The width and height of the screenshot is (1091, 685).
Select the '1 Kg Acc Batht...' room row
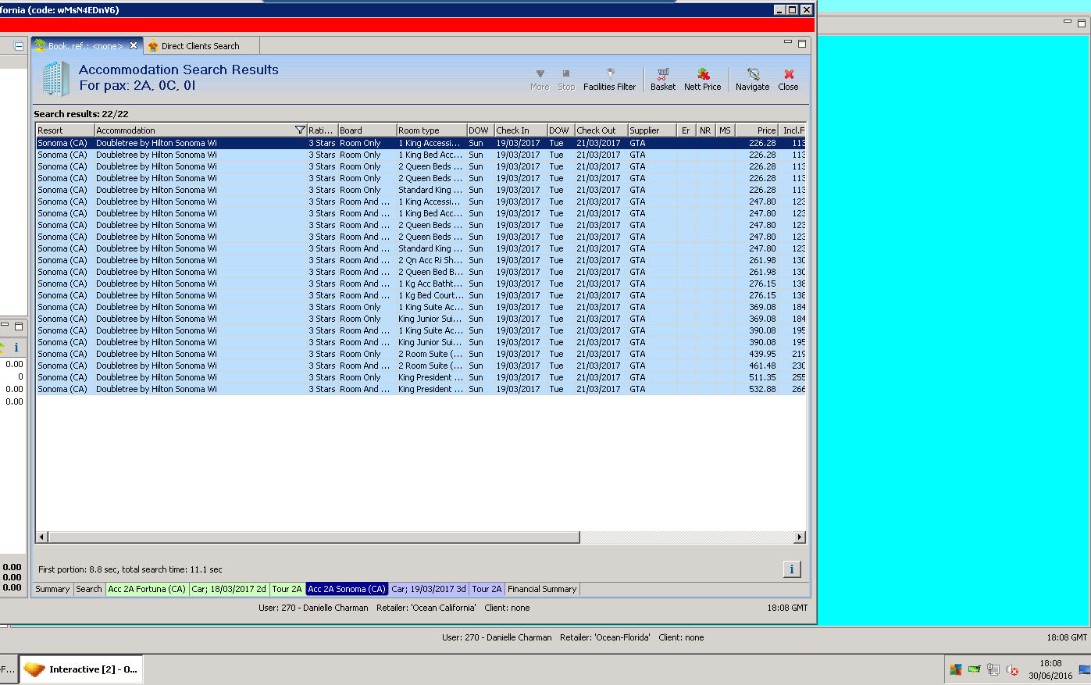pyautogui.click(x=420, y=284)
